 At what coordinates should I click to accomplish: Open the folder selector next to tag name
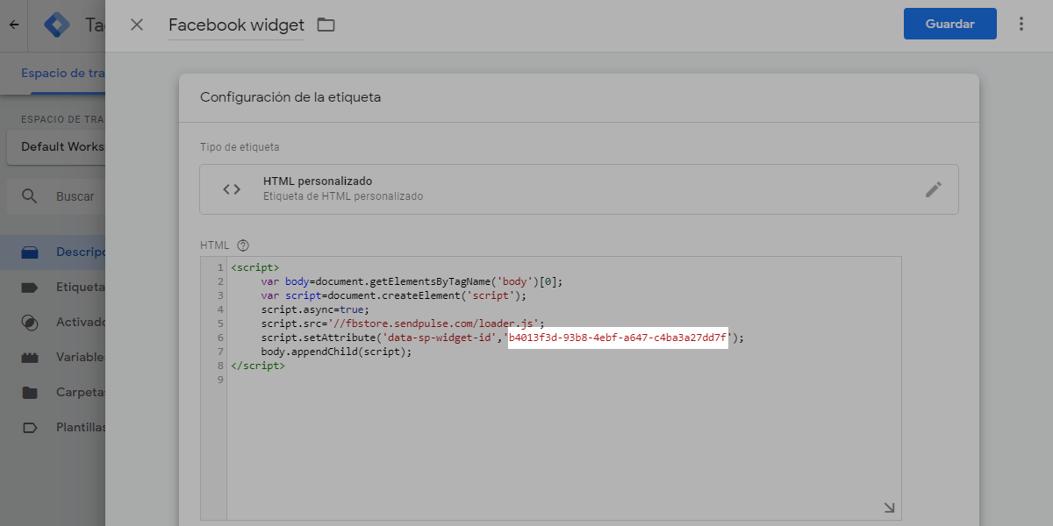[326, 25]
